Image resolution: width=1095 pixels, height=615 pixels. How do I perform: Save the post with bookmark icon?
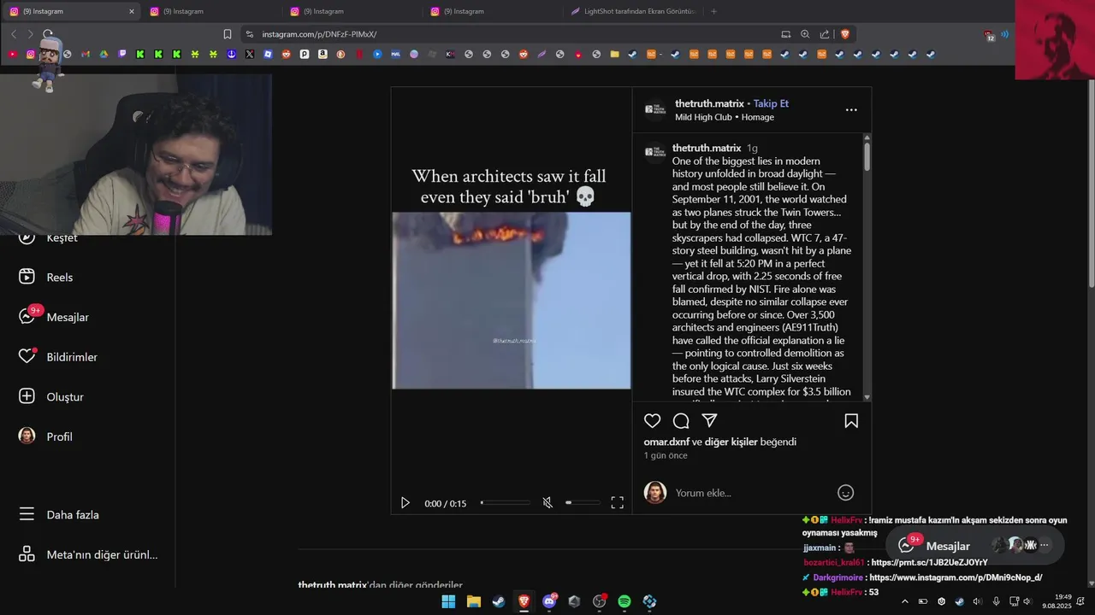851,420
